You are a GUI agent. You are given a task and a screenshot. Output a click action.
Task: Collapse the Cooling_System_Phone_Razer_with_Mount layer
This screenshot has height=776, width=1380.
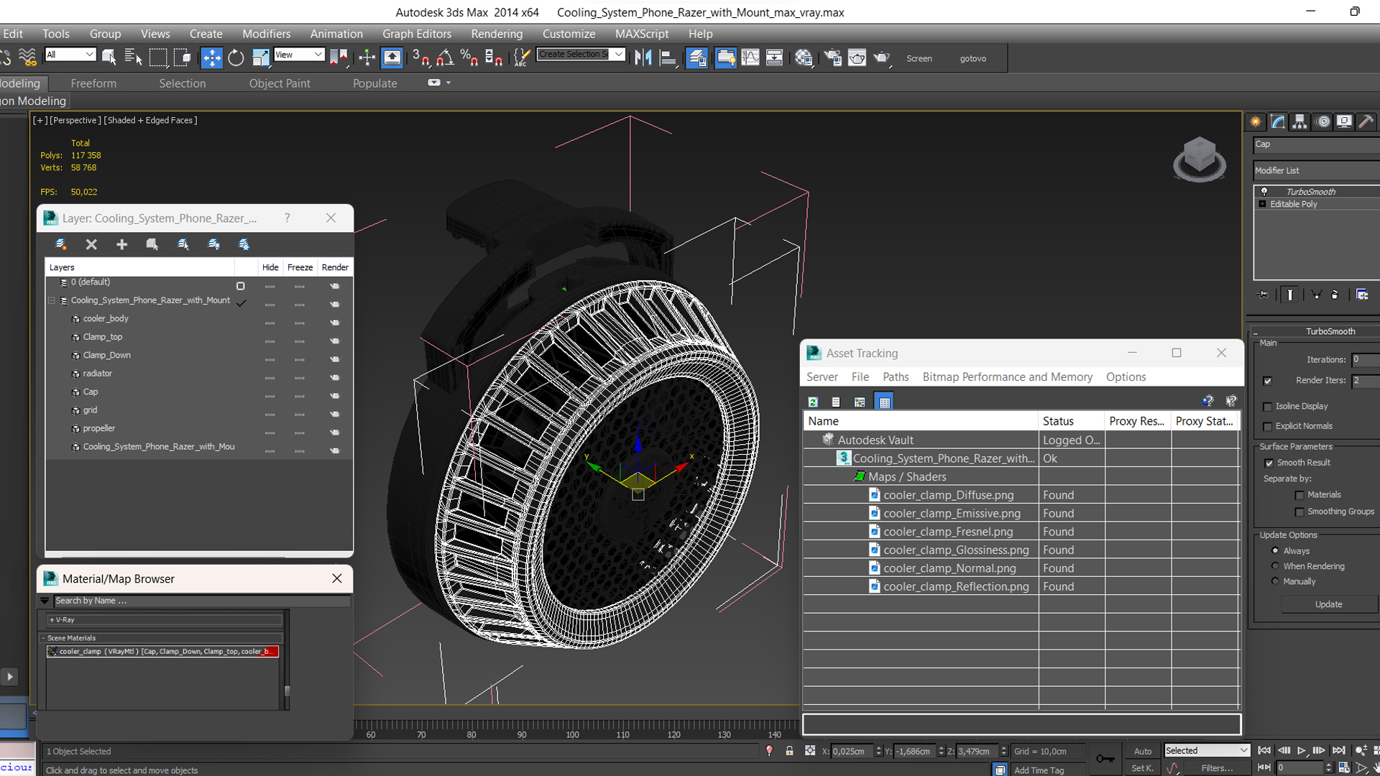[x=52, y=300]
